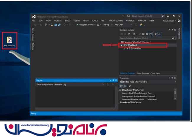Close the Output window
This screenshot has height=137, width=192.
tap(116, 80)
